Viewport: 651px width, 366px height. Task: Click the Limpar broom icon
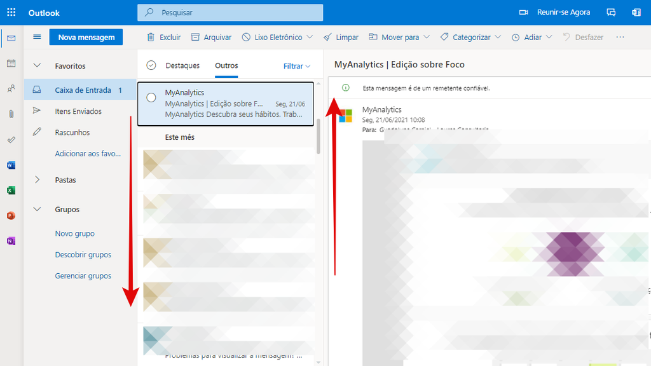pos(327,37)
